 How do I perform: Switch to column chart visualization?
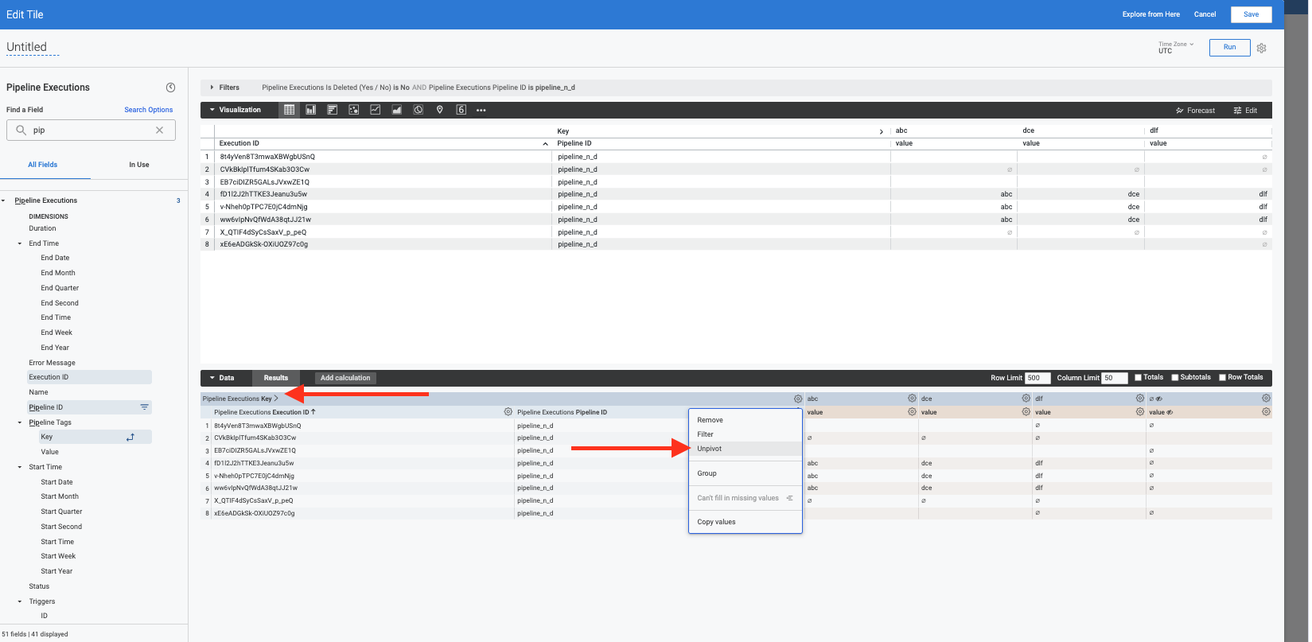click(311, 110)
